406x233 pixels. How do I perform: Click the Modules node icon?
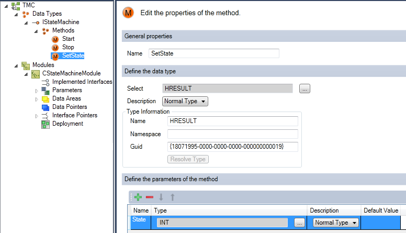pos(26,65)
